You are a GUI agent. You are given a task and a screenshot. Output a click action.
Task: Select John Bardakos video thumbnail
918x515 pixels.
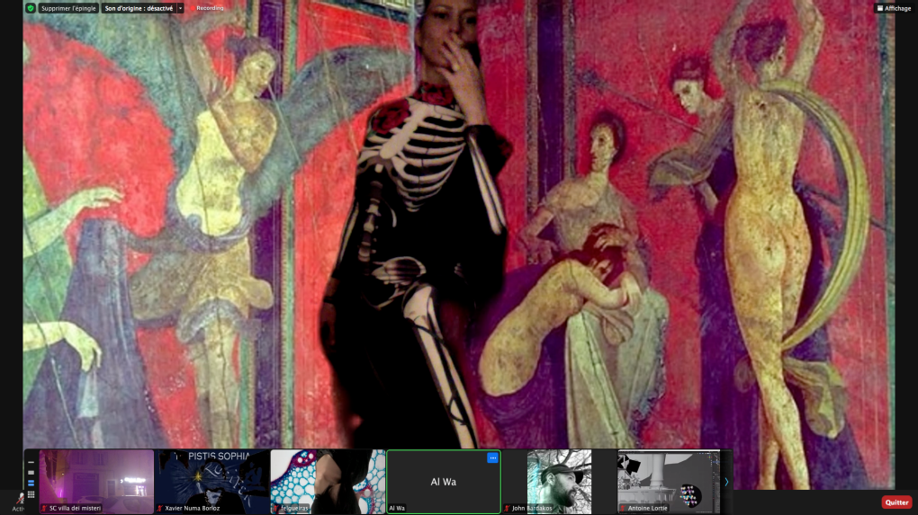(559, 481)
